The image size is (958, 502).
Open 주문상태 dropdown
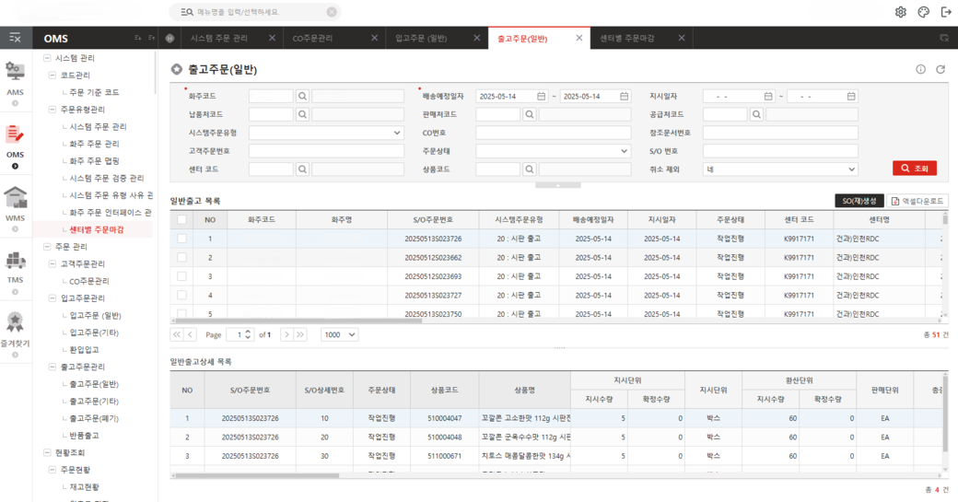pyautogui.click(x=554, y=151)
